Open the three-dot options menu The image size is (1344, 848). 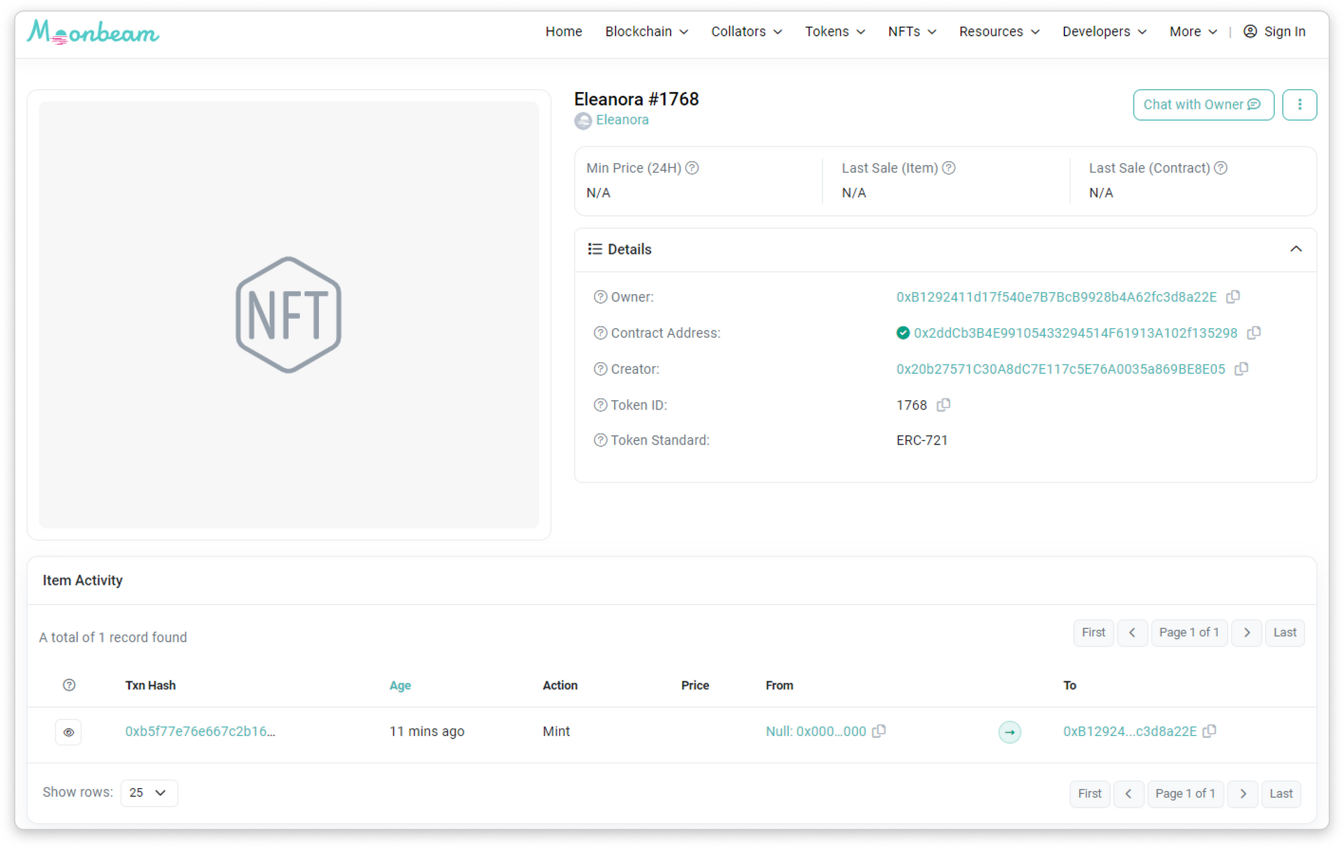[x=1299, y=105]
